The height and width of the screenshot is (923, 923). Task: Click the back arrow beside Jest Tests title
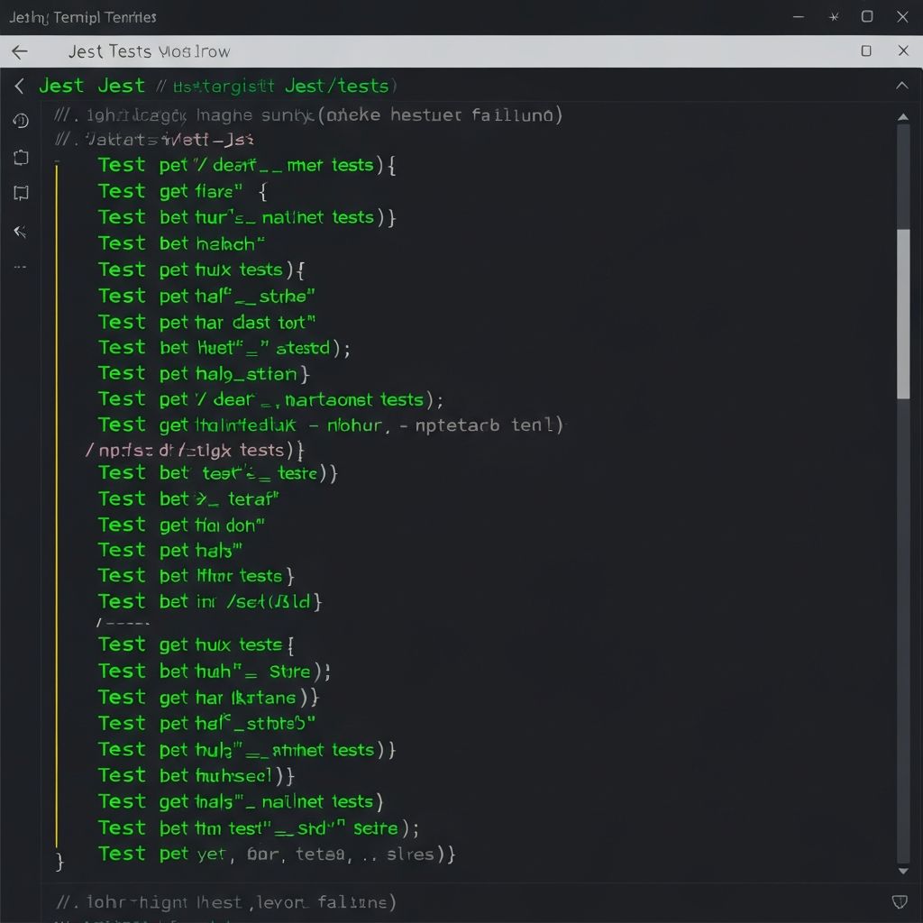coord(20,51)
